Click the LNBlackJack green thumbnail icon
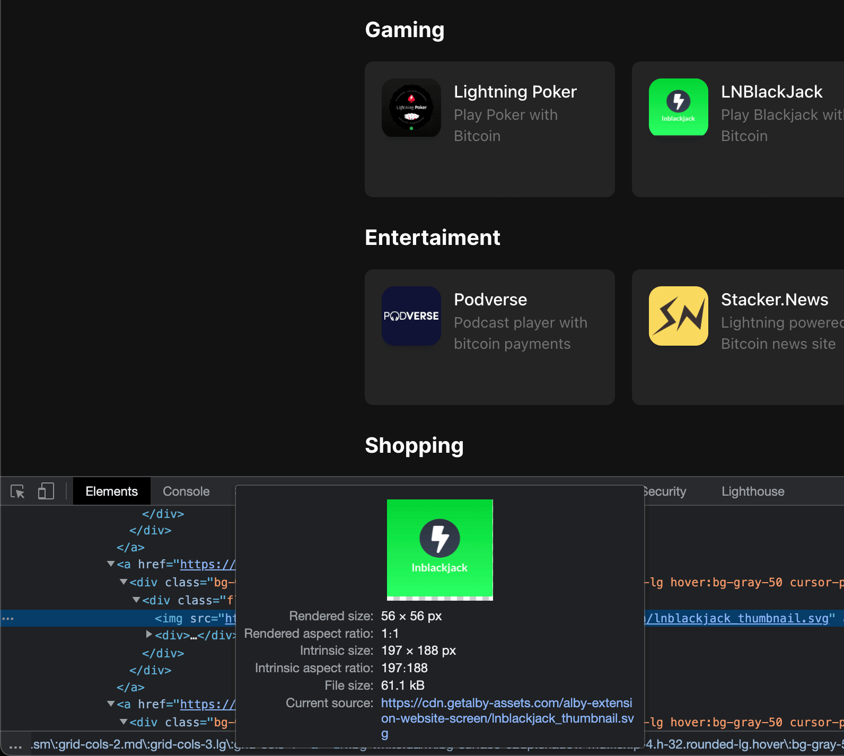The width and height of the screenshot is (844, 756). coord(679,108)
